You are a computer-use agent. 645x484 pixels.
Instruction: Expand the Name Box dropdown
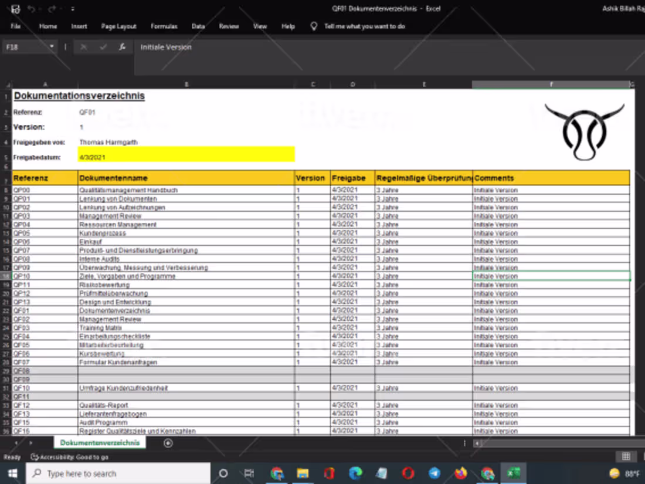(x=52, y=47)
